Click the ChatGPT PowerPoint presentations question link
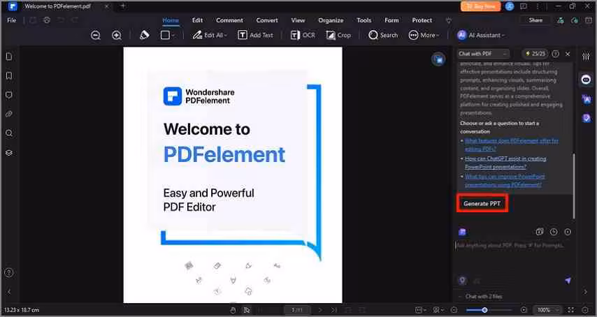597x317 pixels. (505, 163)
